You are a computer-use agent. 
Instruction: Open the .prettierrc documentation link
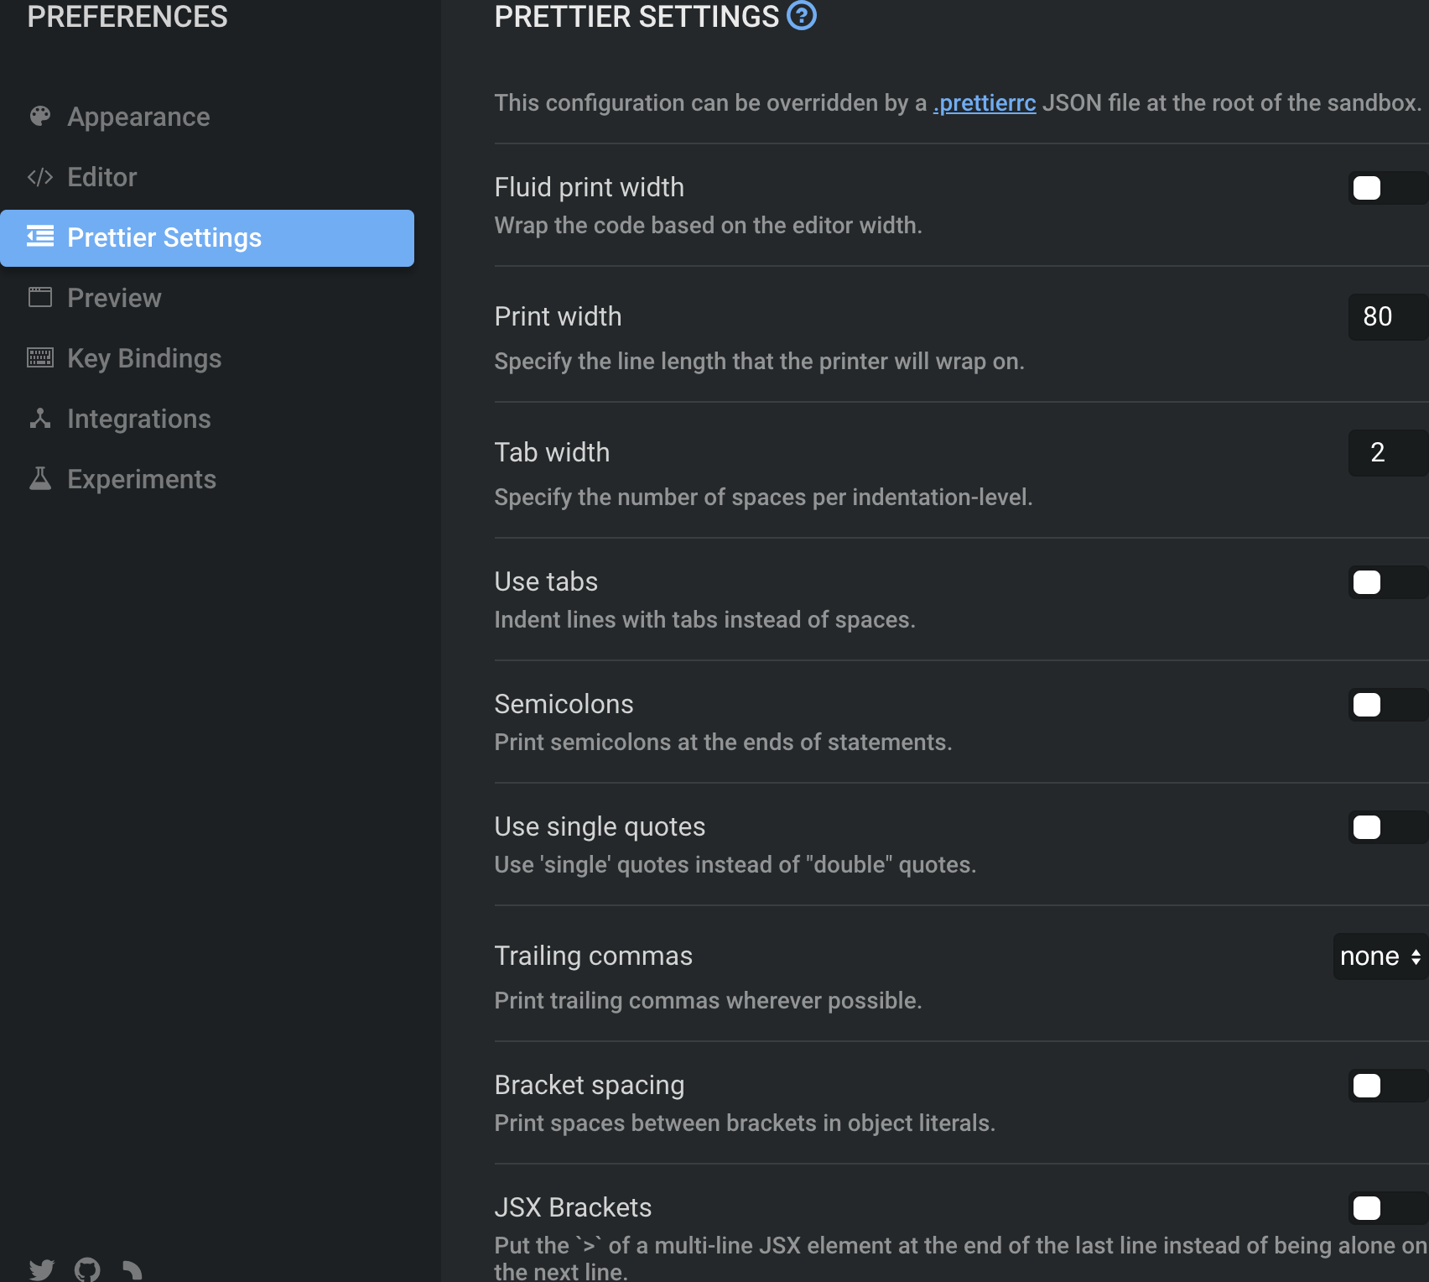coord(984,102)
